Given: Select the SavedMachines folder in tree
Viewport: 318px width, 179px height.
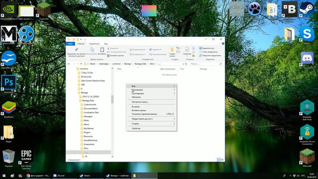Looking at the screenshot, I should point(90,140).
